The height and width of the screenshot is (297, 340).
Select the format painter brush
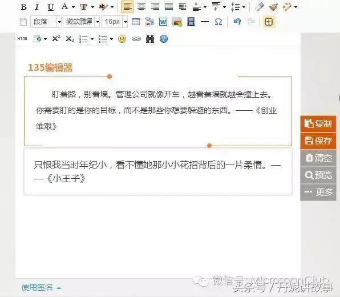pos(273,7)
